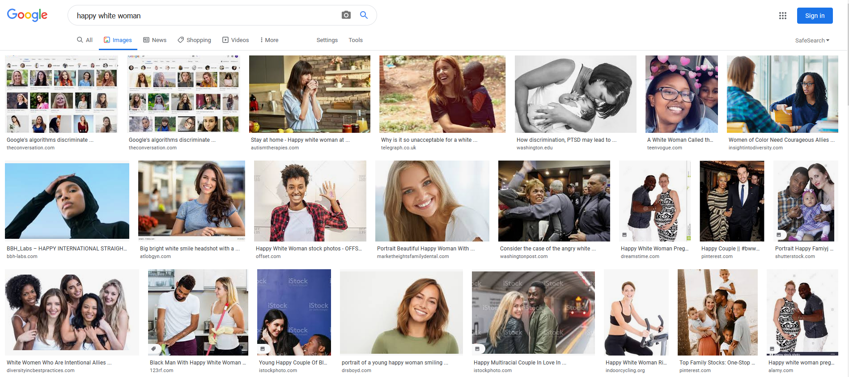The width and height of the screenshot is (849, 377).
Task: Click 'Happy White Woman Ri...' caption link
Action: pos(636,363)
